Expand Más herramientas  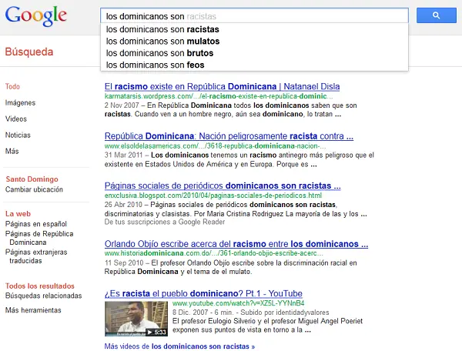[x=33, y=310]
